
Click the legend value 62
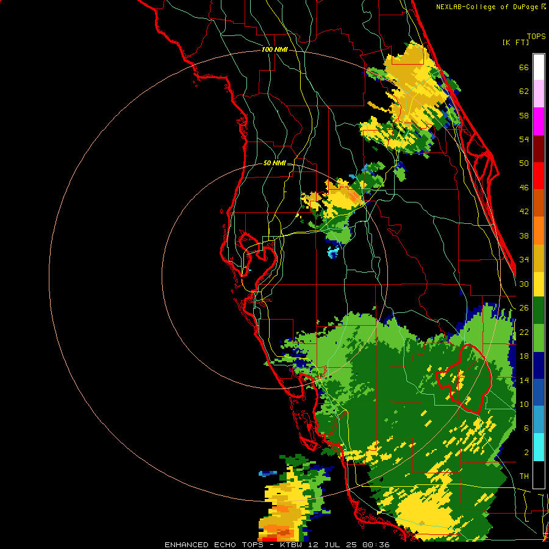coord(524,91)
